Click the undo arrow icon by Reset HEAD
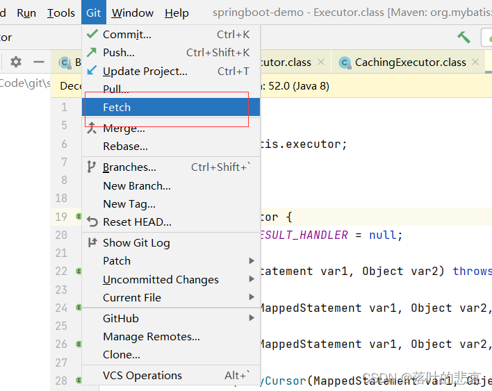The height and width of the screenshot is (391, 492). pos(92,222)
